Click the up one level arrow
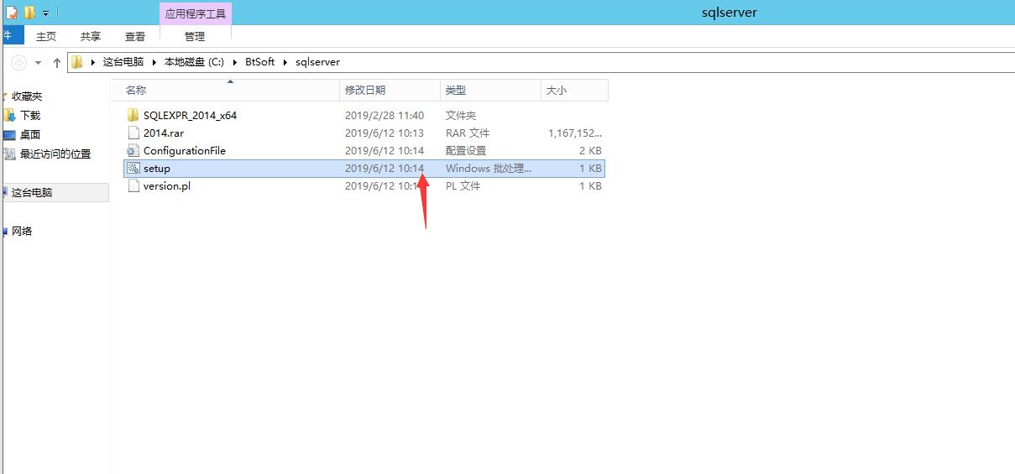 [x=57, y=62]
